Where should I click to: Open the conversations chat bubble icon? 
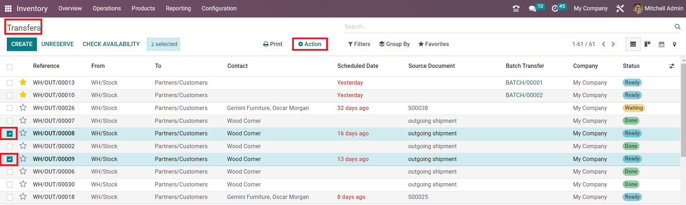pyautogui.click(x=532, y=9)
